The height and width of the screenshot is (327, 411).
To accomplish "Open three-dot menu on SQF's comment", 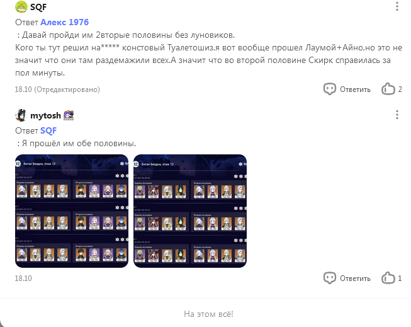I will [x=397, y=6].
